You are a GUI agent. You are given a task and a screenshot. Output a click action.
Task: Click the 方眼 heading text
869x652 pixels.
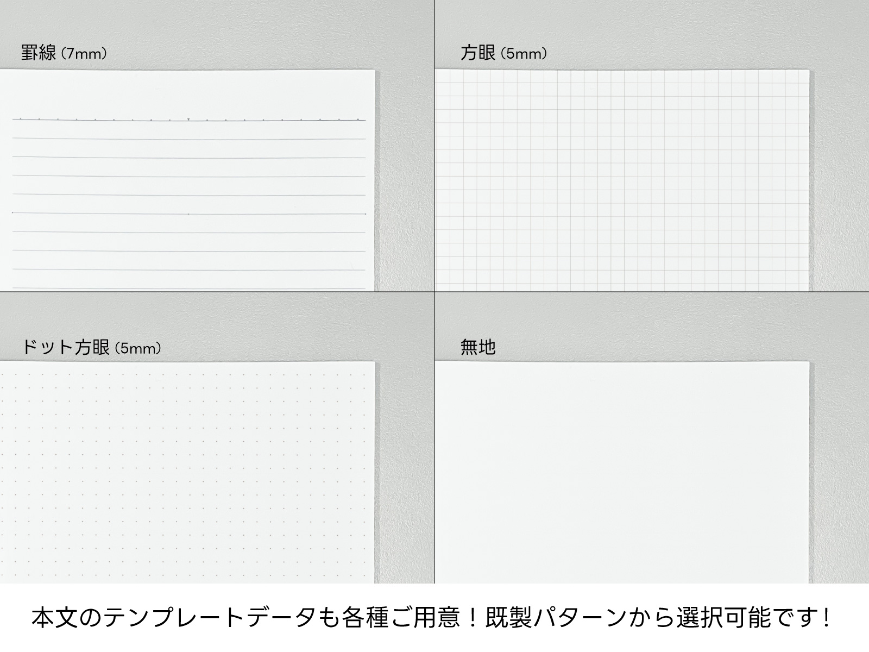(477, 53)
